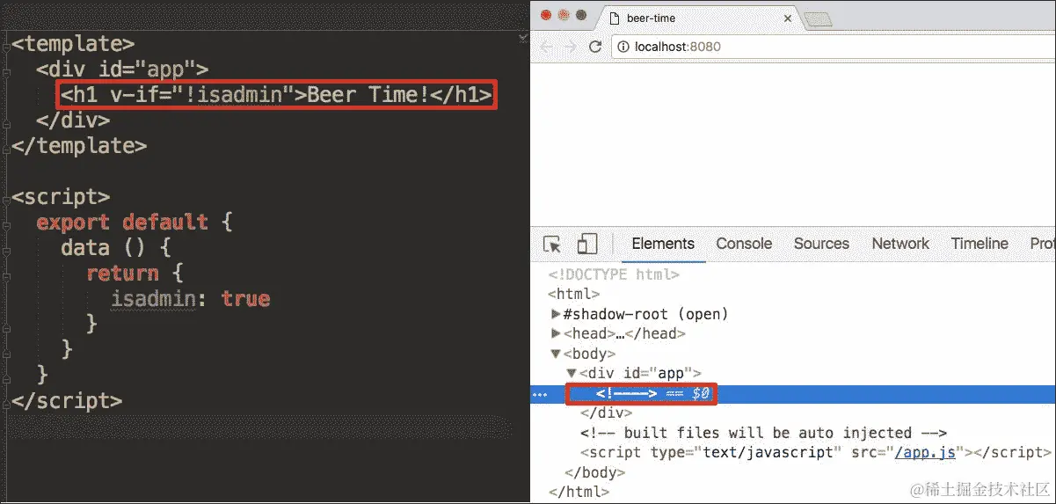Select the closing </body> line

[x=594, y=472]
